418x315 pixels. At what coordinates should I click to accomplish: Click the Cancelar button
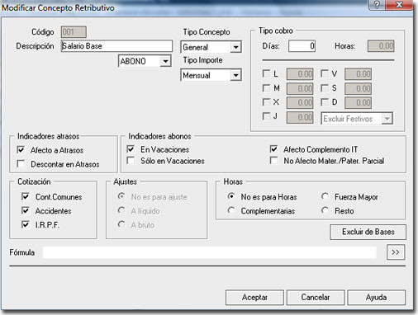[316, 298]
